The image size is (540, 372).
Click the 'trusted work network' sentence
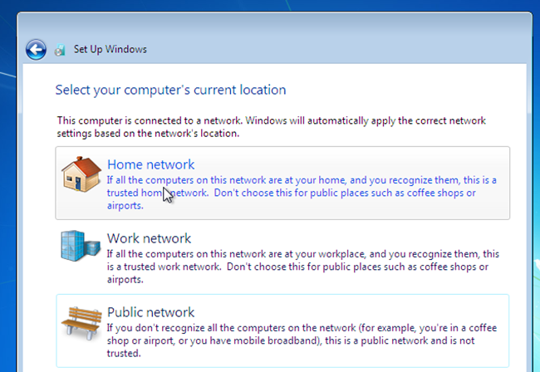pyautogui.click(x=166, y=267)
